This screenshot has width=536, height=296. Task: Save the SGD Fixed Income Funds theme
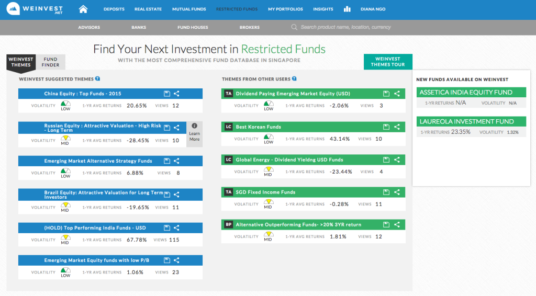[386, 192]
